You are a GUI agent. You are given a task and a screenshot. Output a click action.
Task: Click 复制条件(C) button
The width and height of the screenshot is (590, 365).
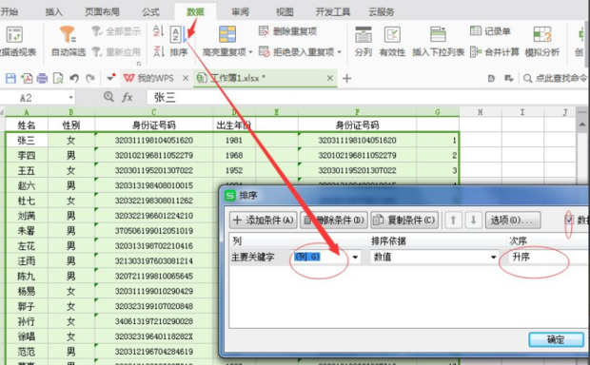pyautogui.click(x=404, y=220)
